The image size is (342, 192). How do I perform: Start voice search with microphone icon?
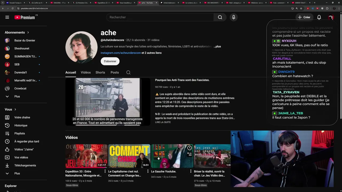point(234,17)
